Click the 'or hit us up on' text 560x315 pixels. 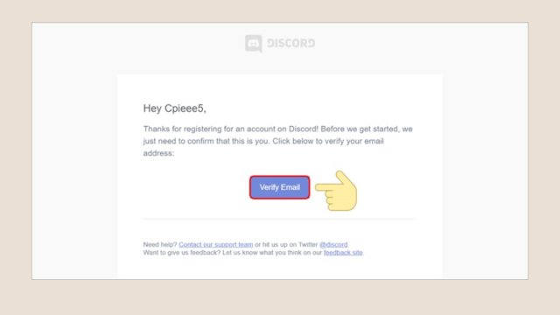coord(276,245)
